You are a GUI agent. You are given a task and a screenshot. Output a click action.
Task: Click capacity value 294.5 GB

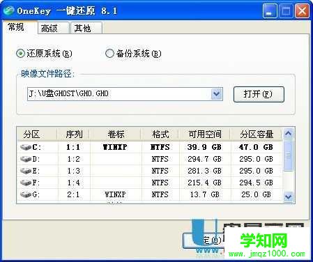click(256, 183)
